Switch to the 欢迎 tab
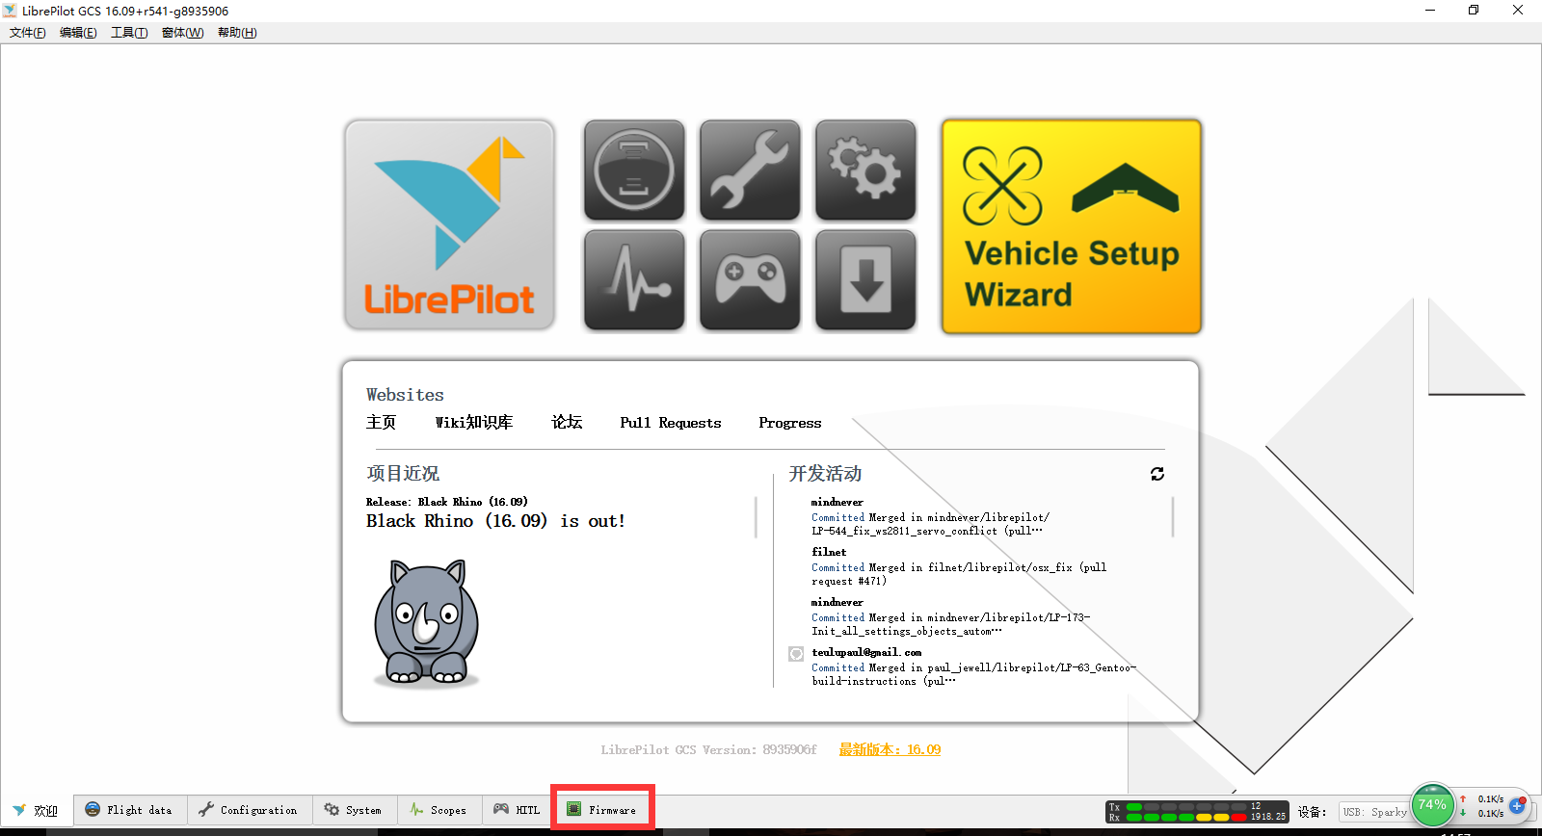This screenshot has width=1542, height=836. (37, 810)
